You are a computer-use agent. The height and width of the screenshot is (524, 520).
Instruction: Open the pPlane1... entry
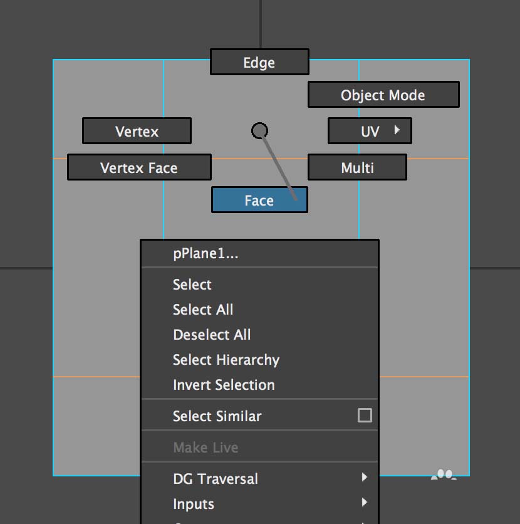coord(205,254)
